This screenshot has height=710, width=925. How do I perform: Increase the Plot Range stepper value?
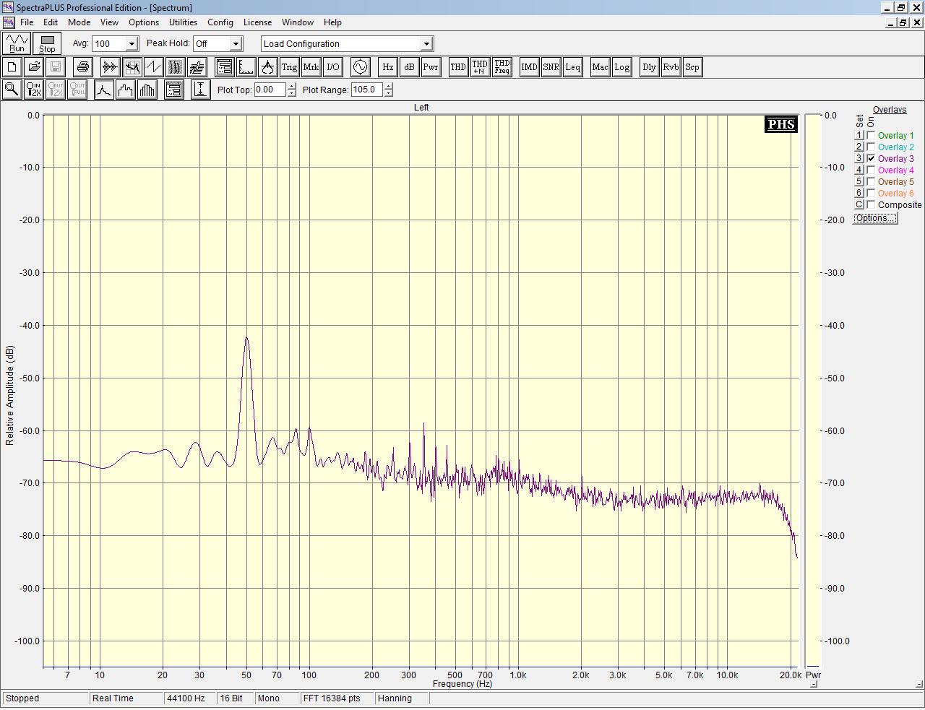pos(389,86)
